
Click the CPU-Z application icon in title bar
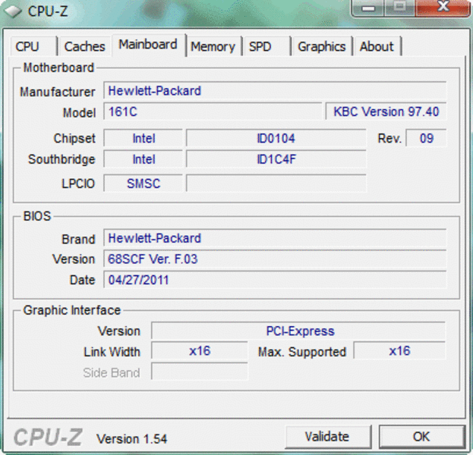click(13, 10)
